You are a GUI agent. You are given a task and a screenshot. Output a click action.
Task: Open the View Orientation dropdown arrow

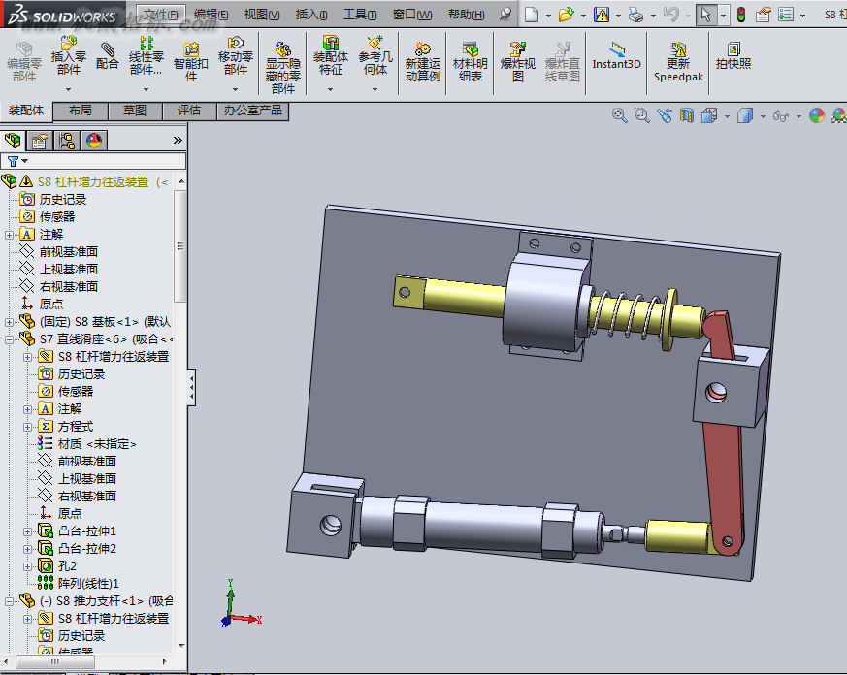727,116
